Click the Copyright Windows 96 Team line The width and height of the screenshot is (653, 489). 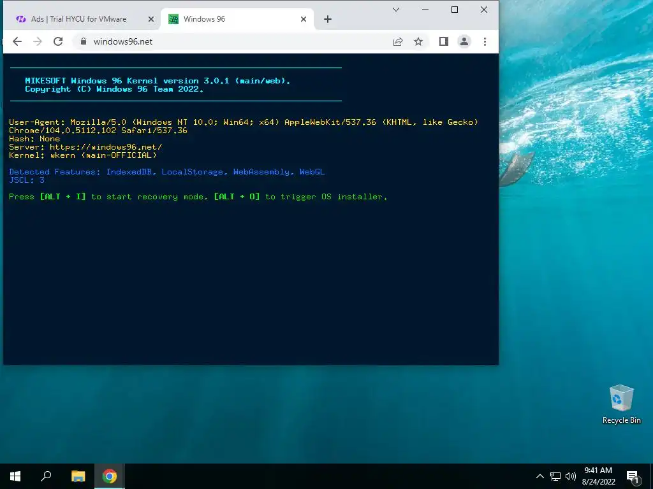point(114,89)
